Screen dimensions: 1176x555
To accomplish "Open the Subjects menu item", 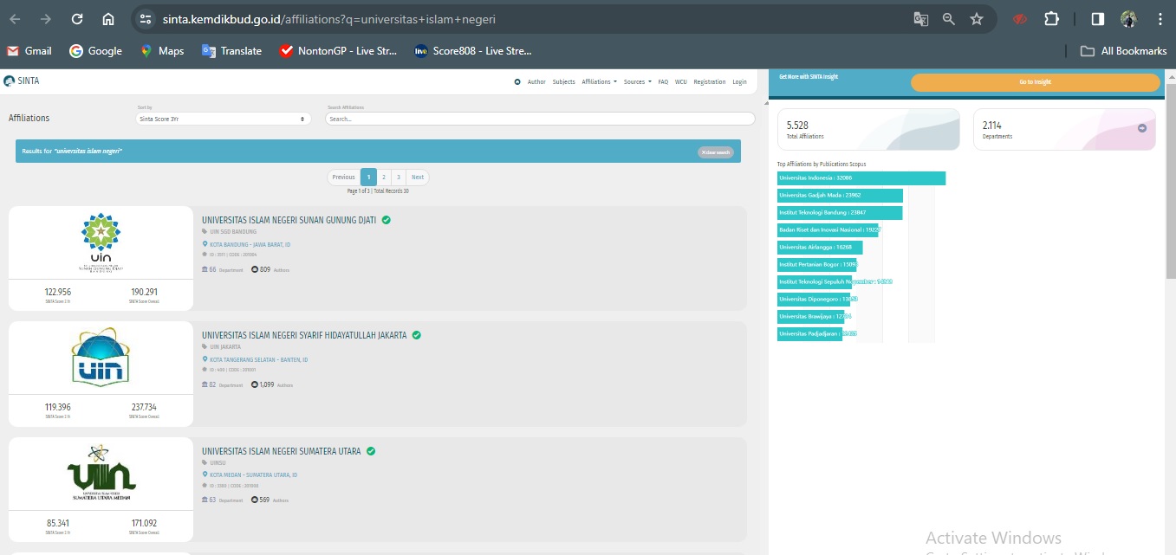I will click(x=563, y=82).
